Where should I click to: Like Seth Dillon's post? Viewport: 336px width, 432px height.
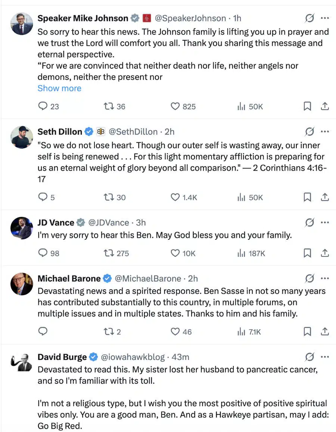point(175,197)
